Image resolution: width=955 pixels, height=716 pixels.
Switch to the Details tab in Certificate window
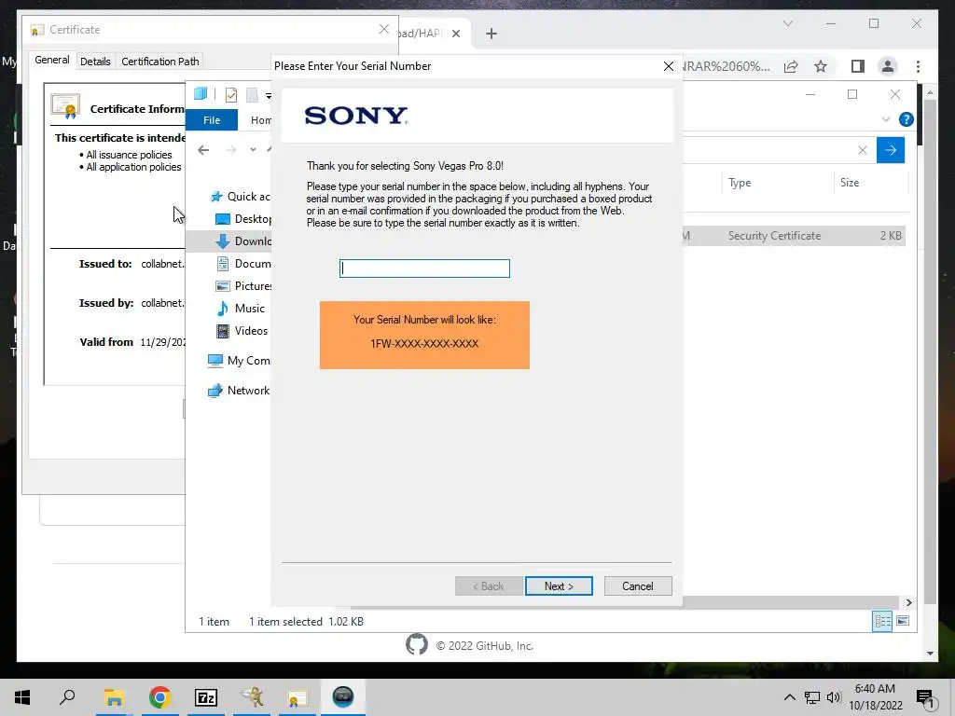pyautogui.click(x=95, y=62)
